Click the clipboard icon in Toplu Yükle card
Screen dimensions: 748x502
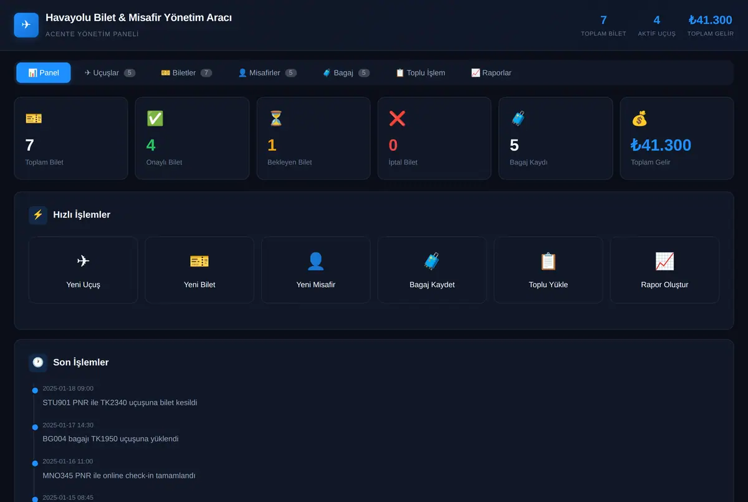click(x=548, y=261)
